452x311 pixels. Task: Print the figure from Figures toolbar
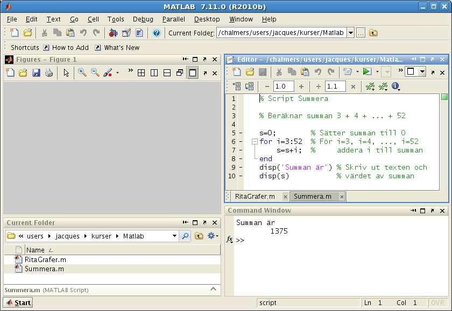pyautogui.click(x=49, y=73)
